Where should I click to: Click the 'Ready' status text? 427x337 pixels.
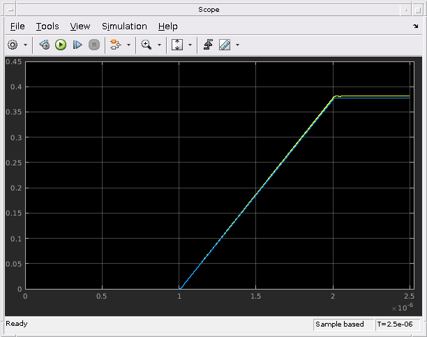(17, 324)
